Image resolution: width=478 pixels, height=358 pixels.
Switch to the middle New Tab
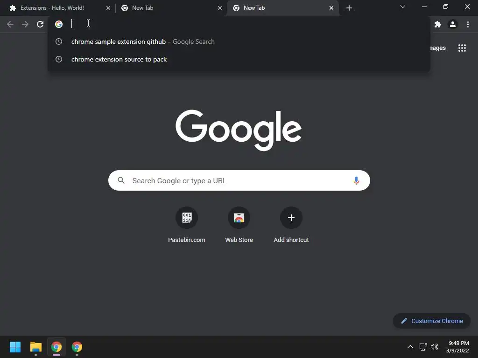click(x=170, y=8)
